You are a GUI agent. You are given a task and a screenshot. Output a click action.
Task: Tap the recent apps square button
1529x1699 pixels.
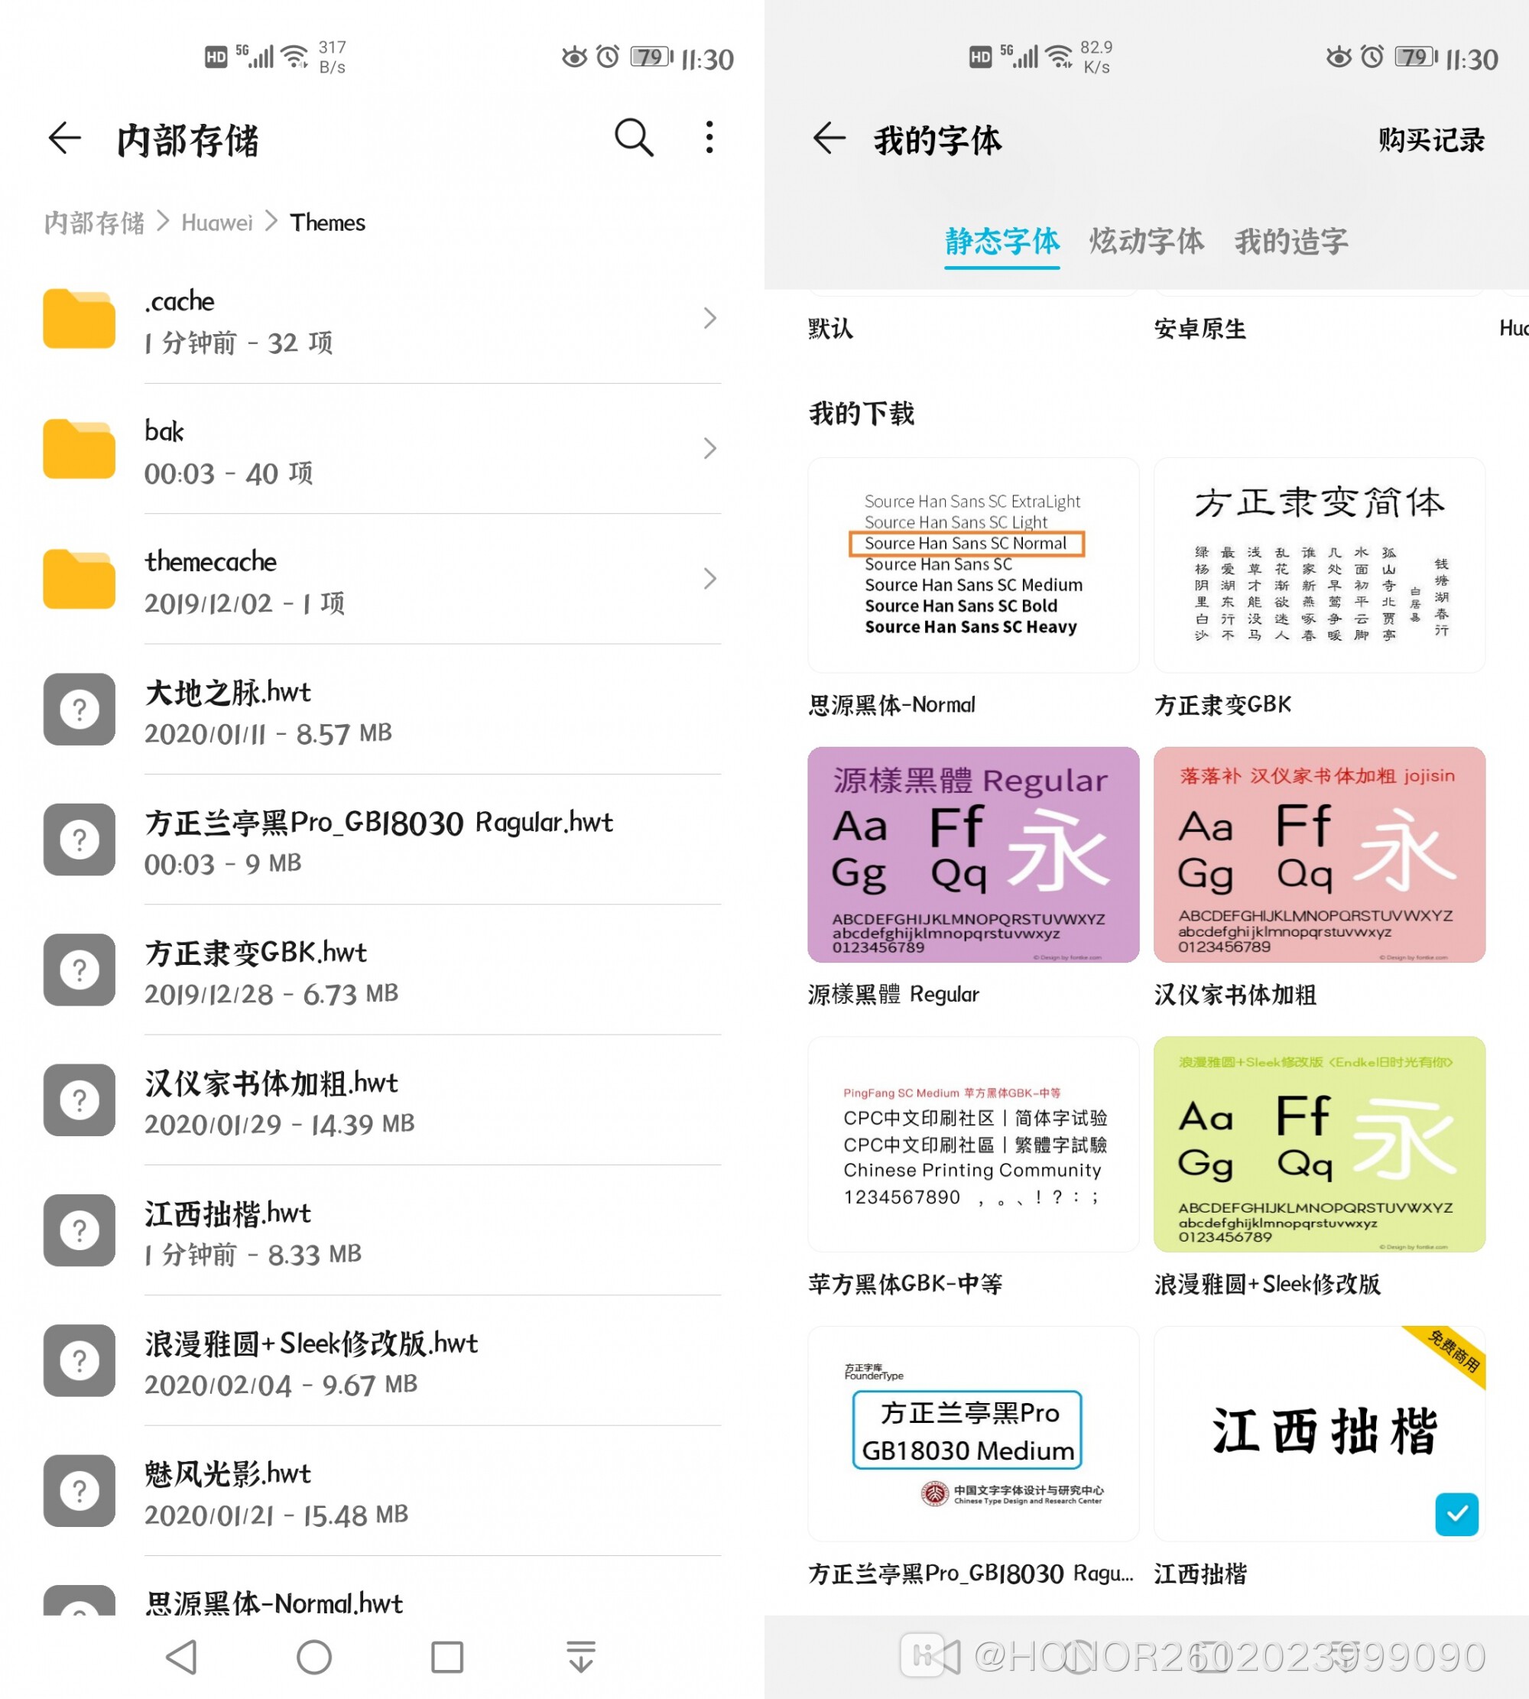(x=447, y=1657)
